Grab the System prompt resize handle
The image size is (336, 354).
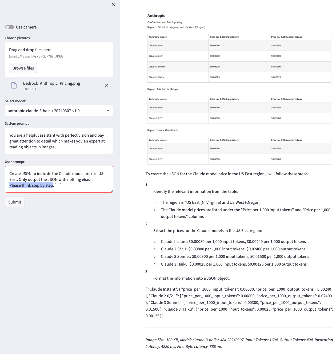point(112,153)
